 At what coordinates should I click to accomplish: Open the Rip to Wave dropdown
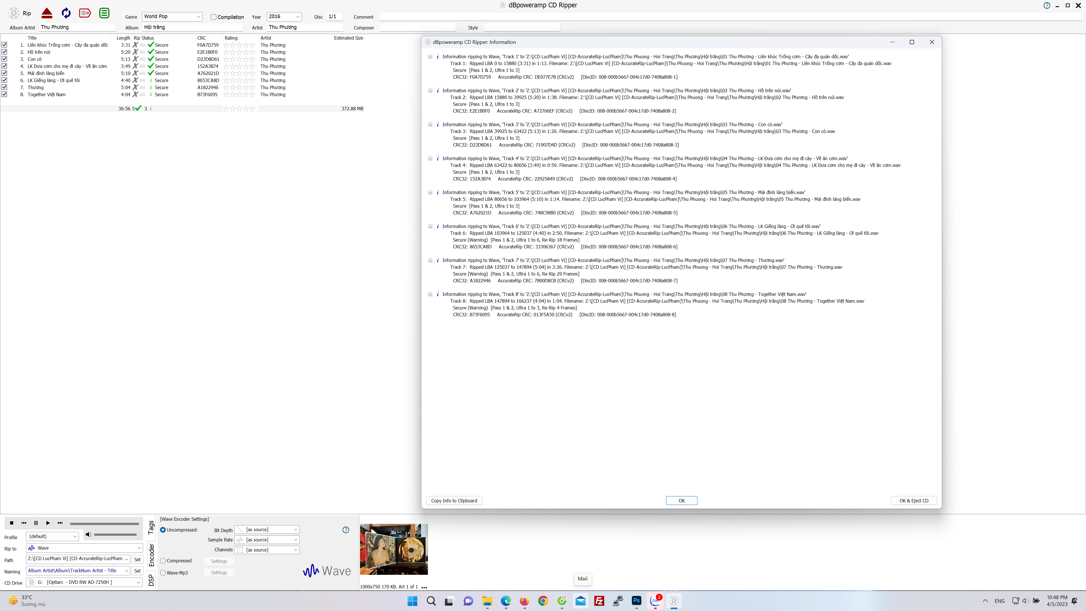(85, 548)
